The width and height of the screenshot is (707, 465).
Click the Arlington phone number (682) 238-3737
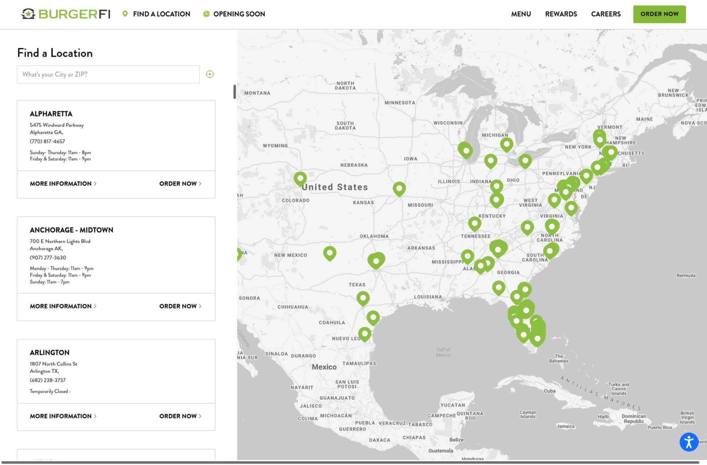click(x=48, y=380)
